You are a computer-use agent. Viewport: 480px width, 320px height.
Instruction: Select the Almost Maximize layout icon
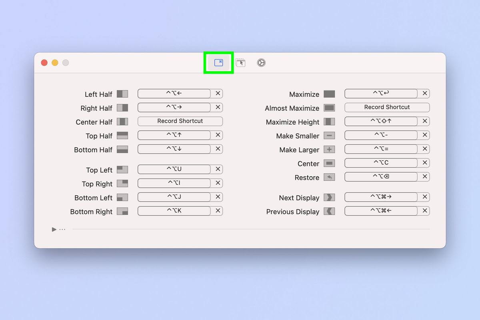pyautogui.click(x=329, y=108)
